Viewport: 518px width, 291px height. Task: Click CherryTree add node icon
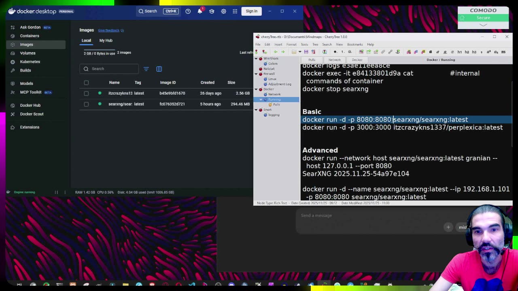pyautogui.click(x=257, y=52)
